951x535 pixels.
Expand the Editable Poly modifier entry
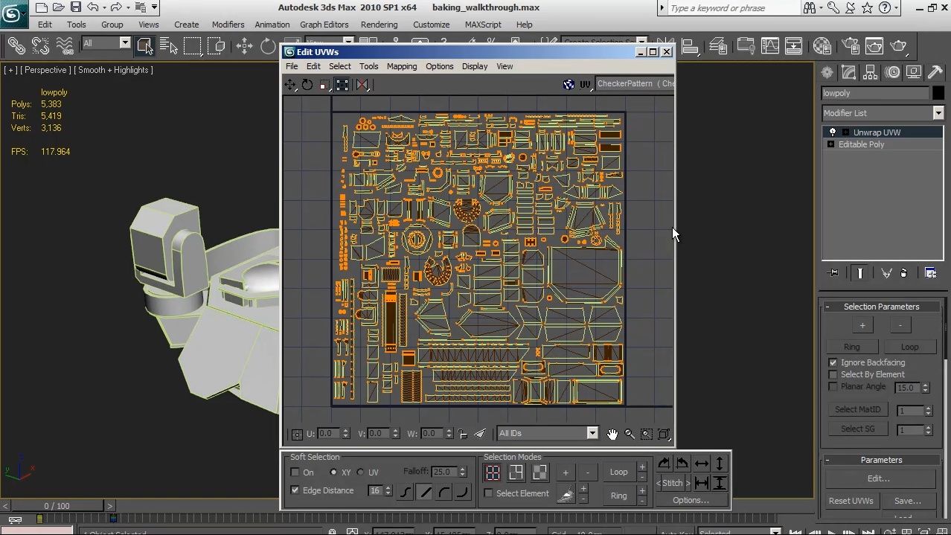click(x=831, y=144)
